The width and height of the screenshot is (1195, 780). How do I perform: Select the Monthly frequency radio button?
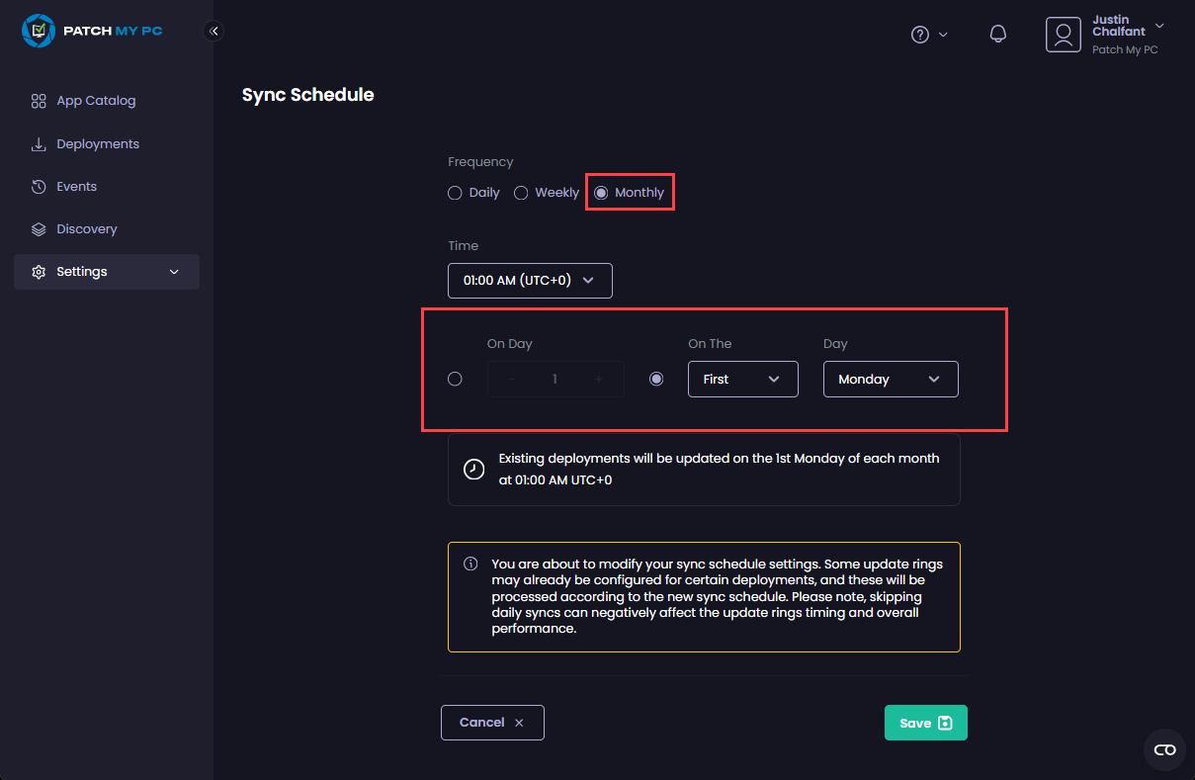point(601,193)
